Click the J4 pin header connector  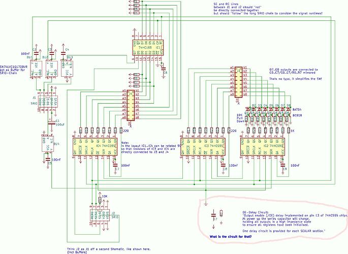(131, 106)
